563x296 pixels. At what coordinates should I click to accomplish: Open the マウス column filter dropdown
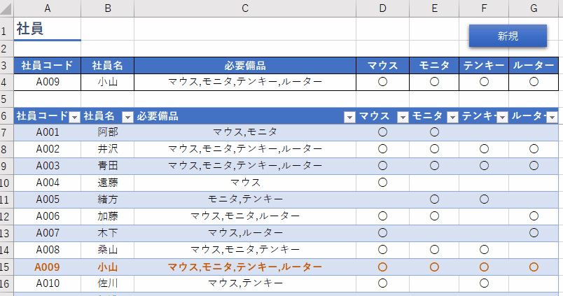[403, 117]
